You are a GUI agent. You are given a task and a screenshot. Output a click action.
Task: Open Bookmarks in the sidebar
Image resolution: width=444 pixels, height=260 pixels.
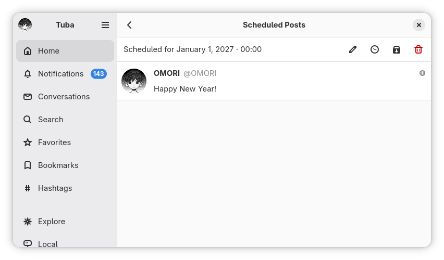pyautogui.click(x=65, y=165)
